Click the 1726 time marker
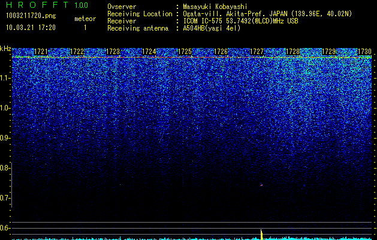 pos(221,52)
